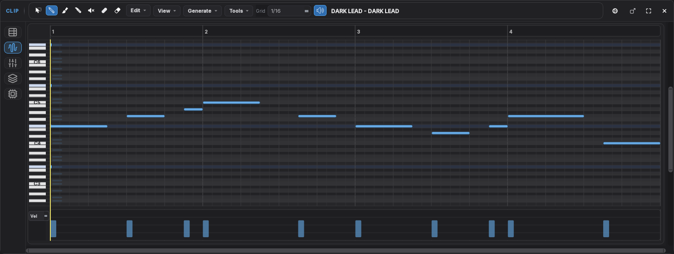Select the short F4 note before bar 4
This screenshot has height=254, width=674.
[498, 126]
